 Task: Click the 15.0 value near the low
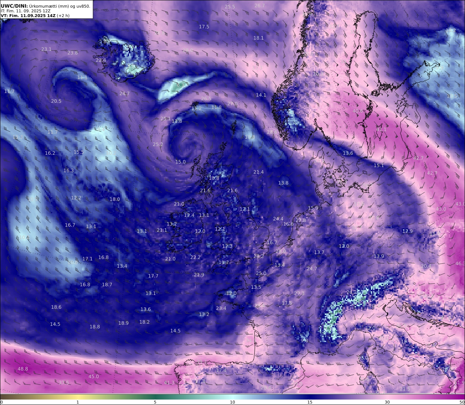pyautogui.click(x=181, y=162)
